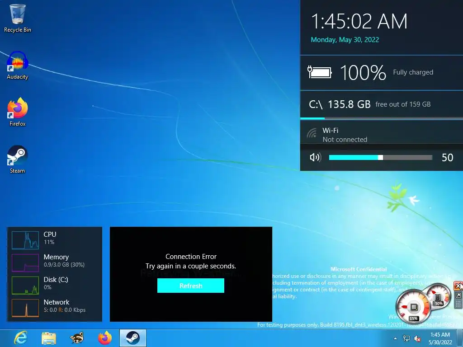Click the '0.9/3.0 GB (30%)' memory value
463x347 pixels.
coord(64,265)
